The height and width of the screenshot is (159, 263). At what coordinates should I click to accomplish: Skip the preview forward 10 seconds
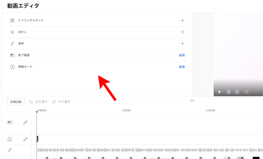point(237,92)
